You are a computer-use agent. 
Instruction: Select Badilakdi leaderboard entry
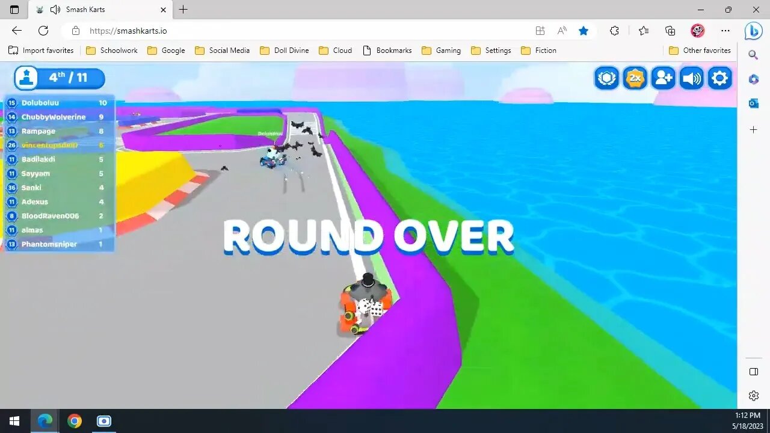58,159
